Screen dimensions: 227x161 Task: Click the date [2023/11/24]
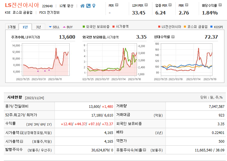coord(34,98)
